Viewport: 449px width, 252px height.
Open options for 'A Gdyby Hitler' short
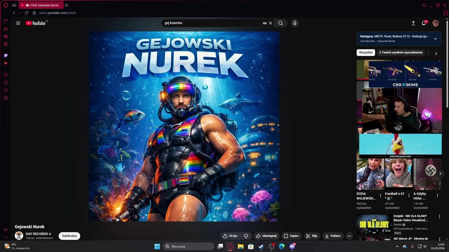pyautogui.click(x=437, y=196)
